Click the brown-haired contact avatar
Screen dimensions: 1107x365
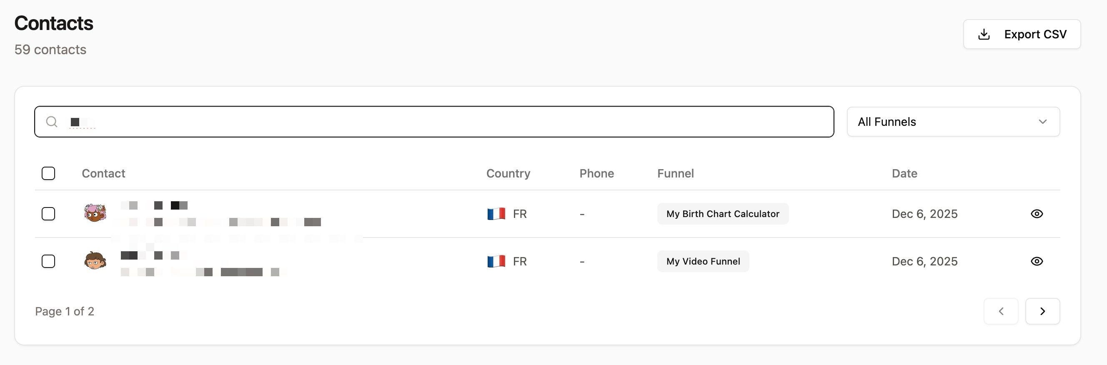pos(95,261)
